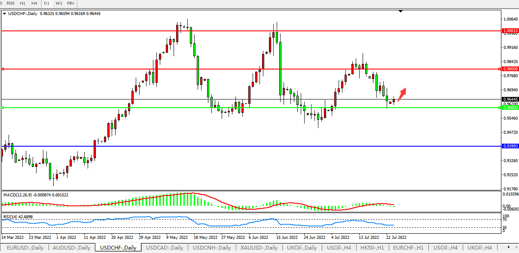
Task: Click the 1.00015 red price label
Action: pyautogui.click(x=510, y=31)
